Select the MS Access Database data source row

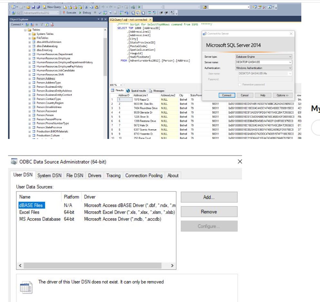click(97, 219)
